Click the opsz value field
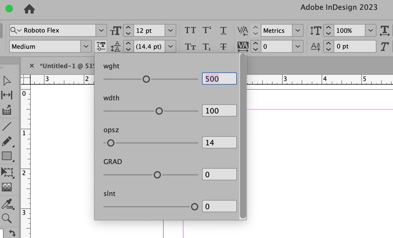The height and width of the screenshot is (238, 393). click(x=219, y=142)
